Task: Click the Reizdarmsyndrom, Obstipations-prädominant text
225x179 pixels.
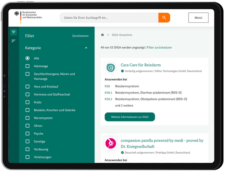Action: coord(151,99)
